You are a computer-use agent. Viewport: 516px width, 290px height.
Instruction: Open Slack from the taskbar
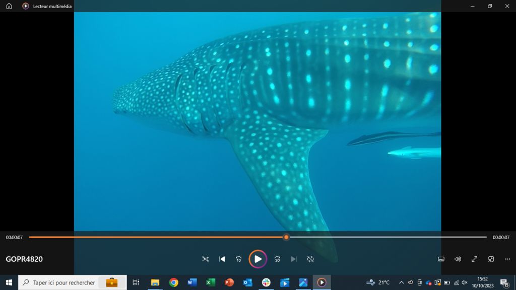pos(266,282)
